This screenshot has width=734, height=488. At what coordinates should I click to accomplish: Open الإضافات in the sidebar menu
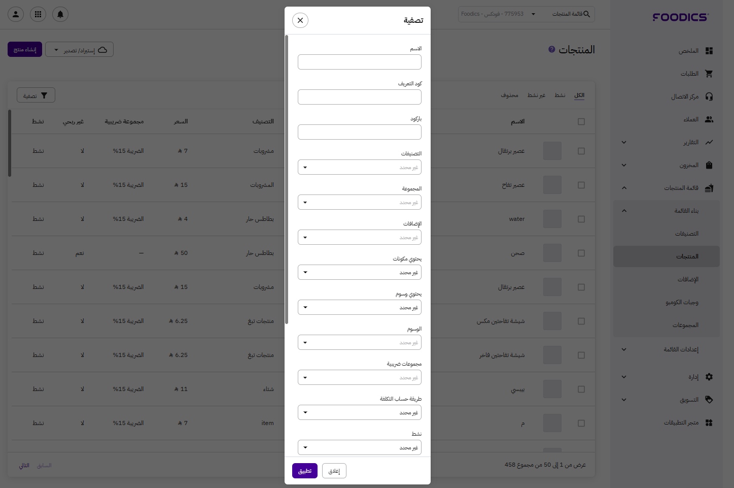pyautogui.click(x=688, y=279)
